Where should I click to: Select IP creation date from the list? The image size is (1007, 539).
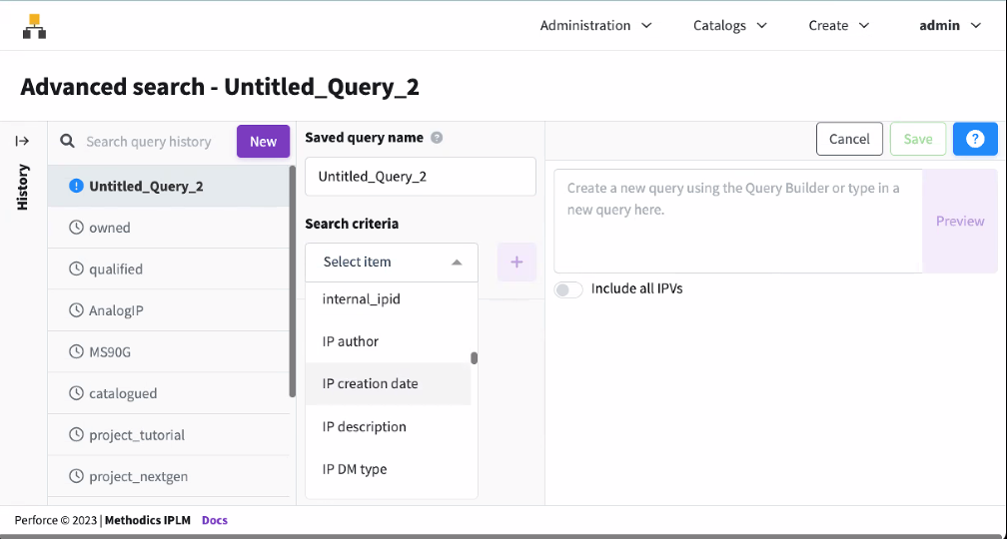371,384
